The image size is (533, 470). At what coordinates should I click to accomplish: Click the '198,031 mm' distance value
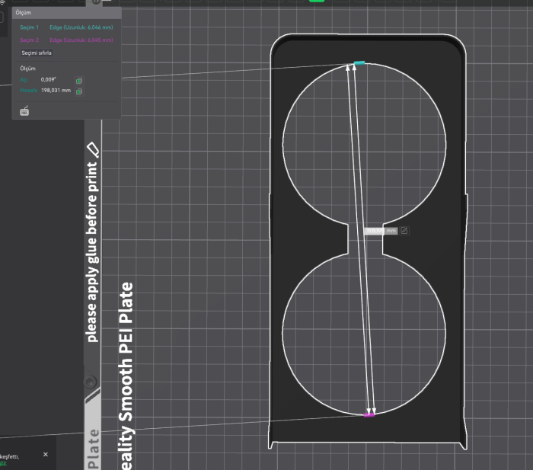click(x=56, y=91)
